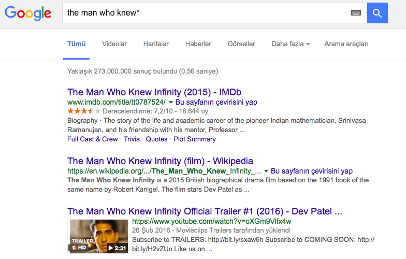The width and height of the screenshot is (406, 259).
Task: Open the Quotes sitelink
Action: 156,139
